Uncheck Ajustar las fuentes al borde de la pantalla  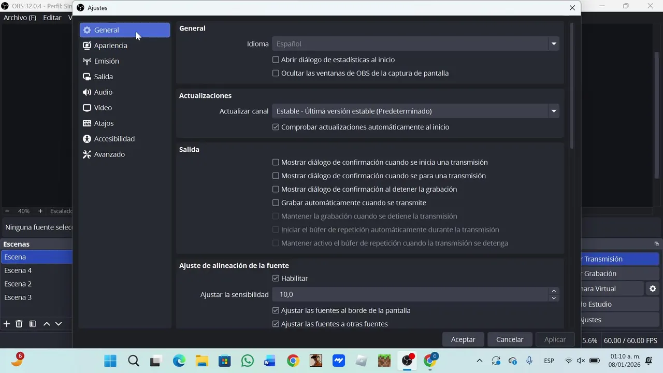pos(276,310)
